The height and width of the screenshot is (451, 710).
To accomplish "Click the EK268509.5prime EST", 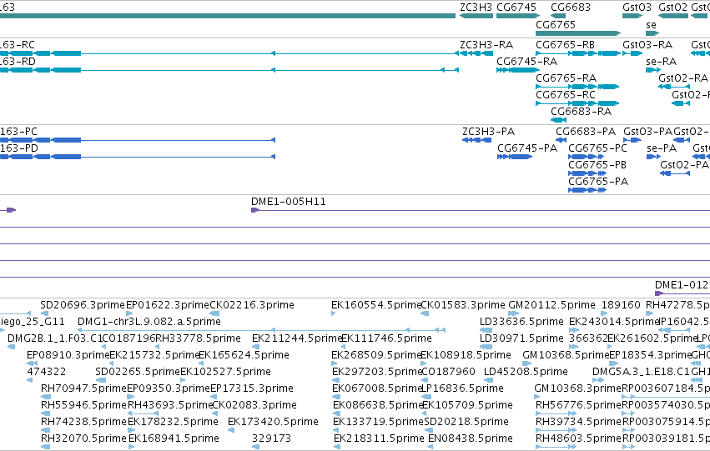I will [x=335, y=363].
